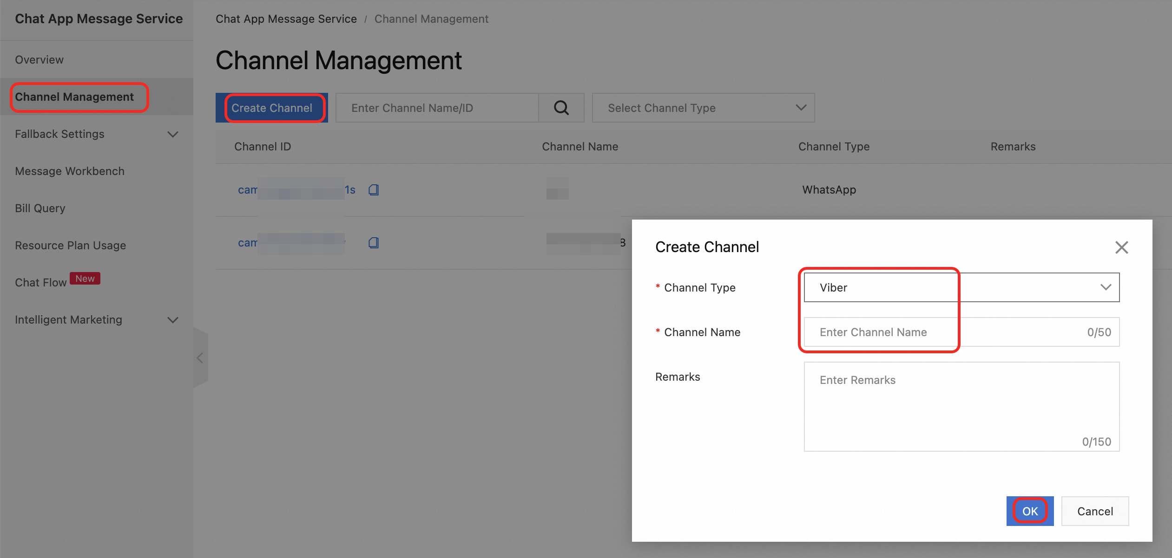Click into the Enter Remarks textarea
The height and width of the screenshot is (558, 1172).
(x=961, y=406)
